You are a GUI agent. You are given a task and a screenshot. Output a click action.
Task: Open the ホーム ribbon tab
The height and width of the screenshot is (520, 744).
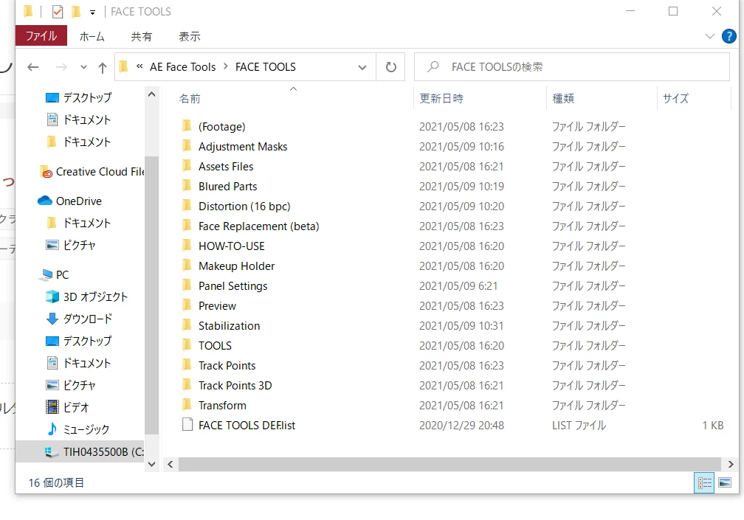point(92,36)
